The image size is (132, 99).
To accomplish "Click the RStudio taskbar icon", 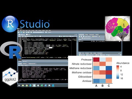I will [34, 86].
